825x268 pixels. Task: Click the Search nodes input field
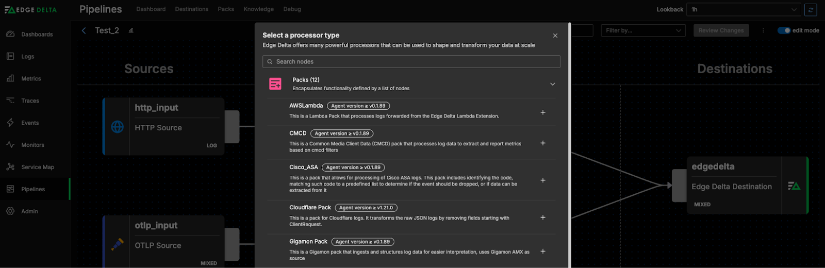tap(411, 62)
